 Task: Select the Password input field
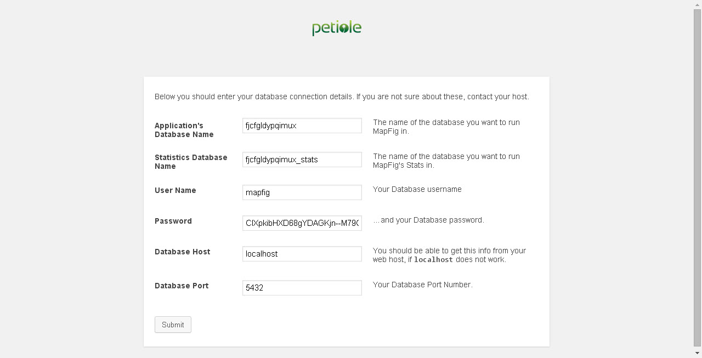[x=302, y=223]
